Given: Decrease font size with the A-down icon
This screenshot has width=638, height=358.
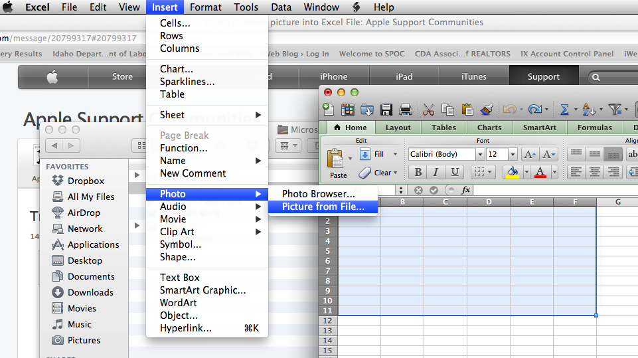Looking at the screenshot, I should [x=549, y=154].
